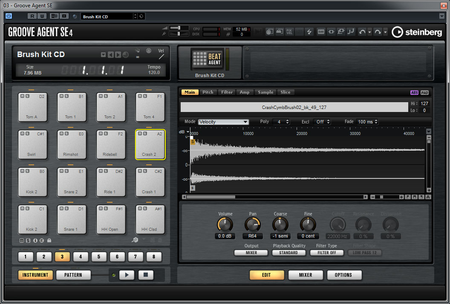Open the Sample tab
Image resolution: width=450 pixels, height=304 pixels.
coord(265,92)
